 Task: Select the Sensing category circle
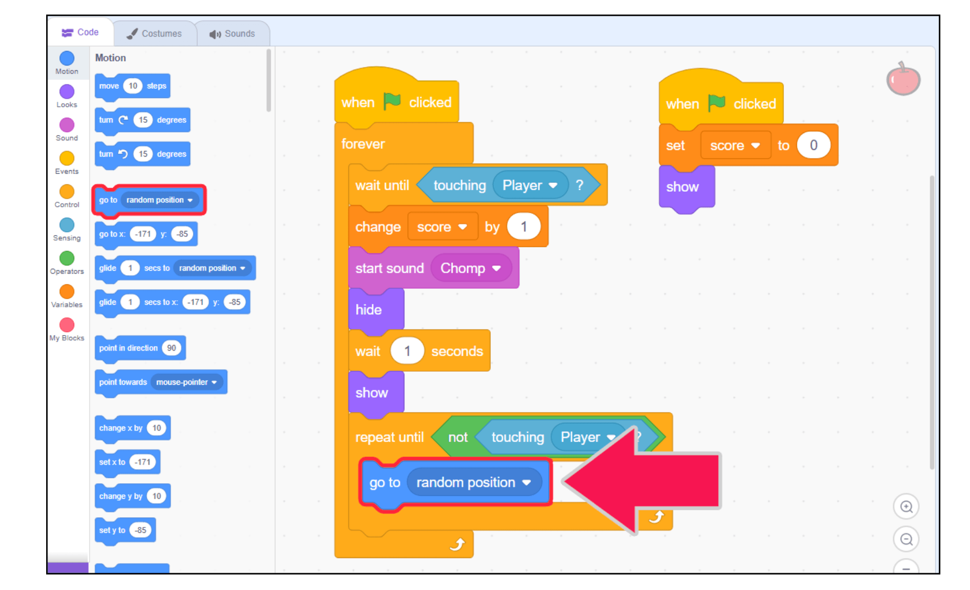click(x=67, y=225)
